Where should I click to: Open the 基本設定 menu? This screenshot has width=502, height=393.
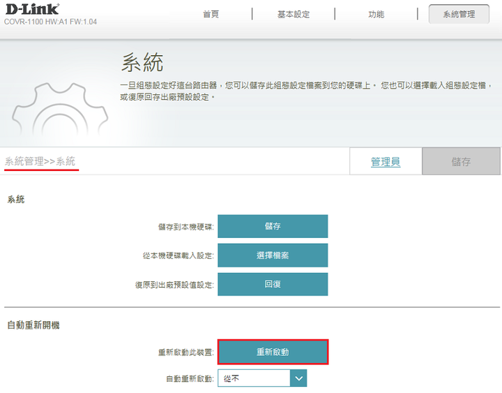(x=294, y=15)
